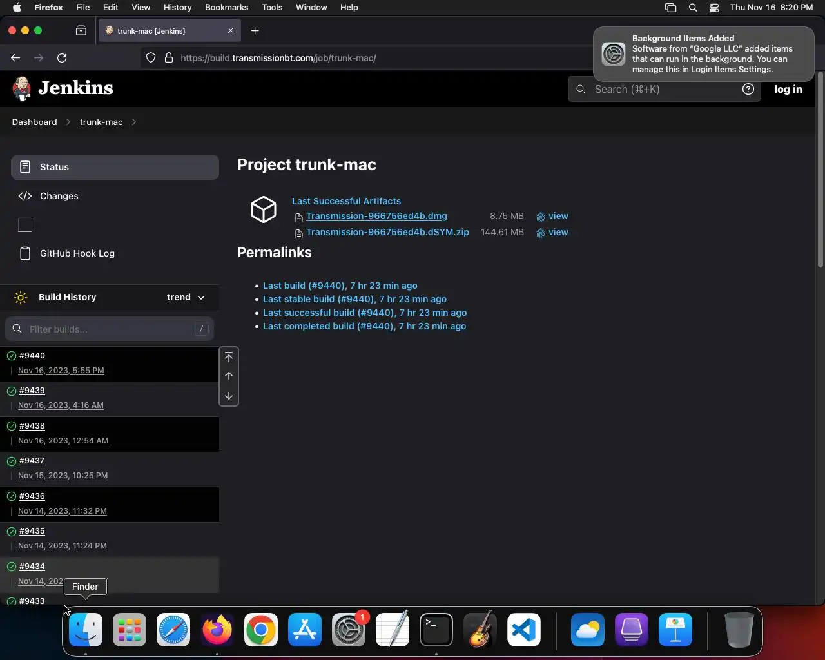Download Transmission-966756ed4b.dmg artifact
Screen dimensions: 825x660
[376, 217]
